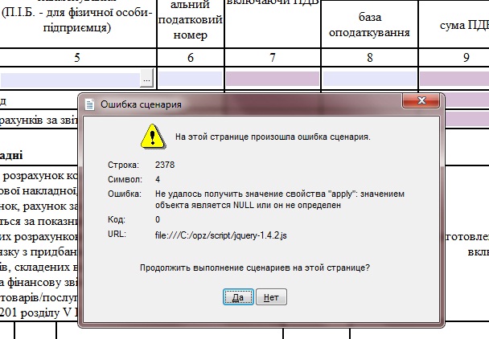
Task: Click the база оподаткування header cell
Action: click(x=369, y=24)
